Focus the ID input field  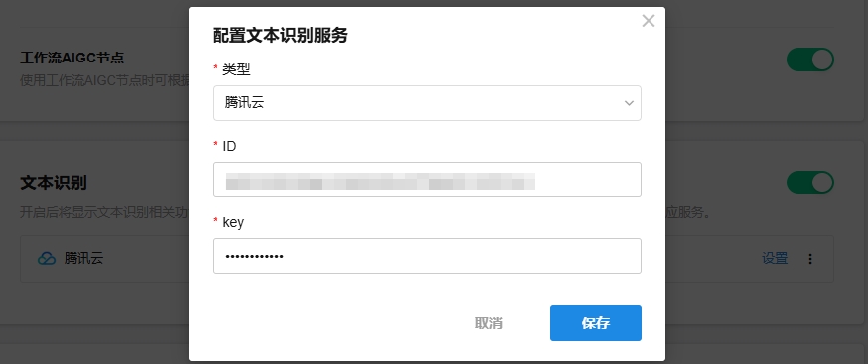click(x=427, y=180)
